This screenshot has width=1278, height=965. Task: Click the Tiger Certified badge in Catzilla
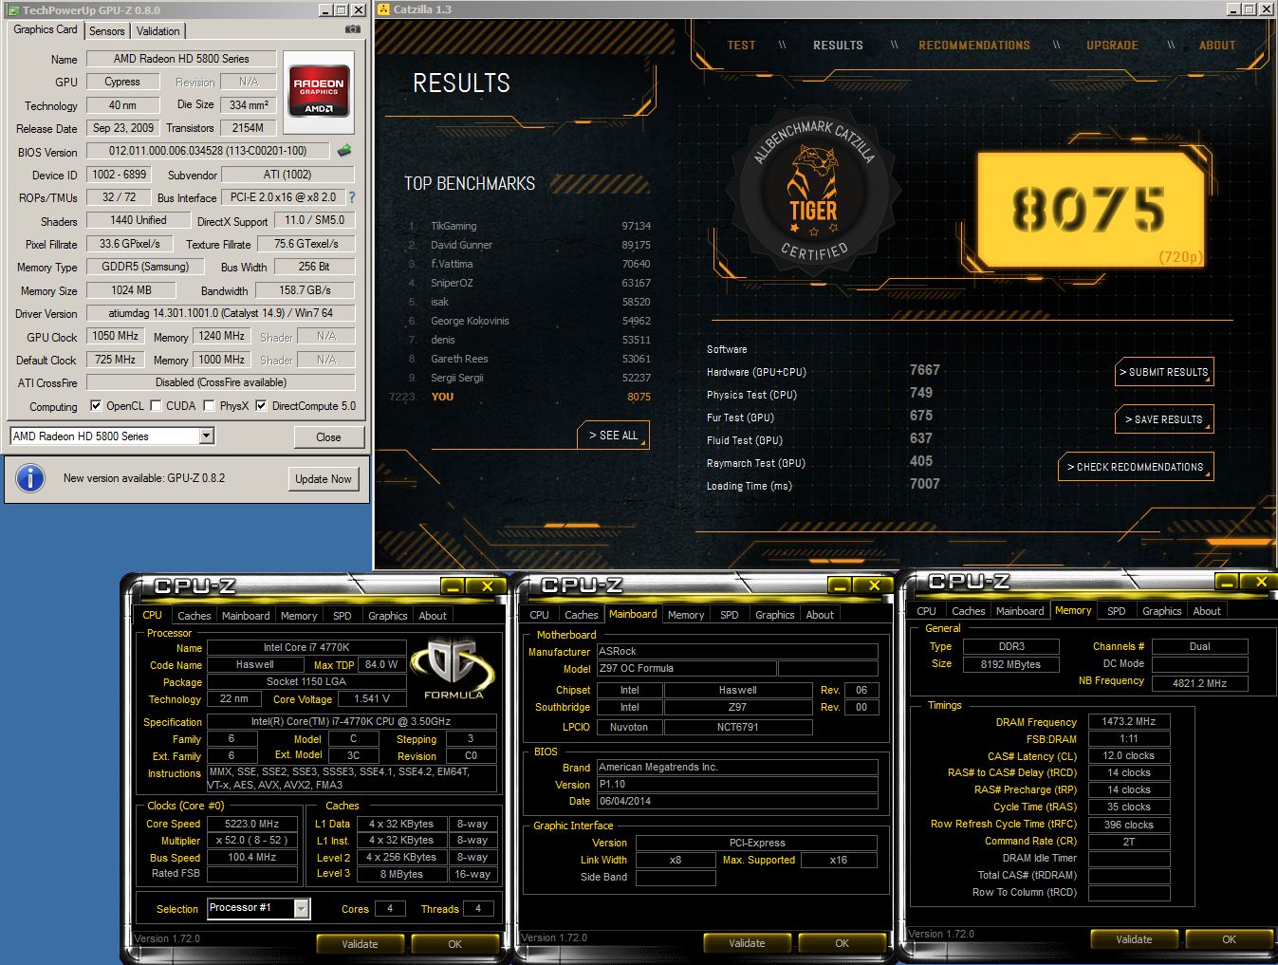[x=813, y=190]
